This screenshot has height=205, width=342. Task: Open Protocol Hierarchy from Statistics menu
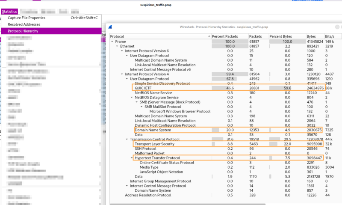(23, 31)
